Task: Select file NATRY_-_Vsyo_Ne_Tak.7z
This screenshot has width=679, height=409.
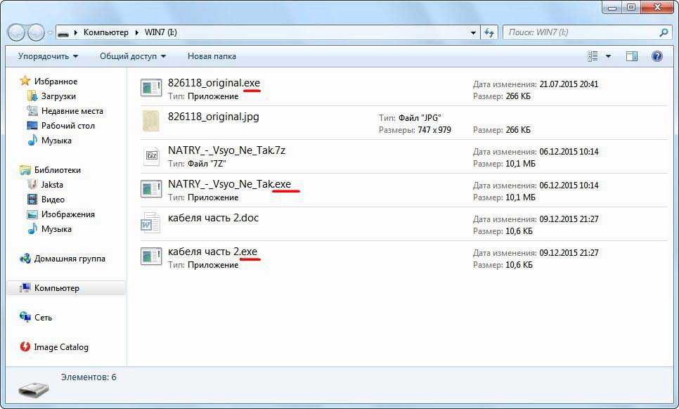Action: click(226, 150)
